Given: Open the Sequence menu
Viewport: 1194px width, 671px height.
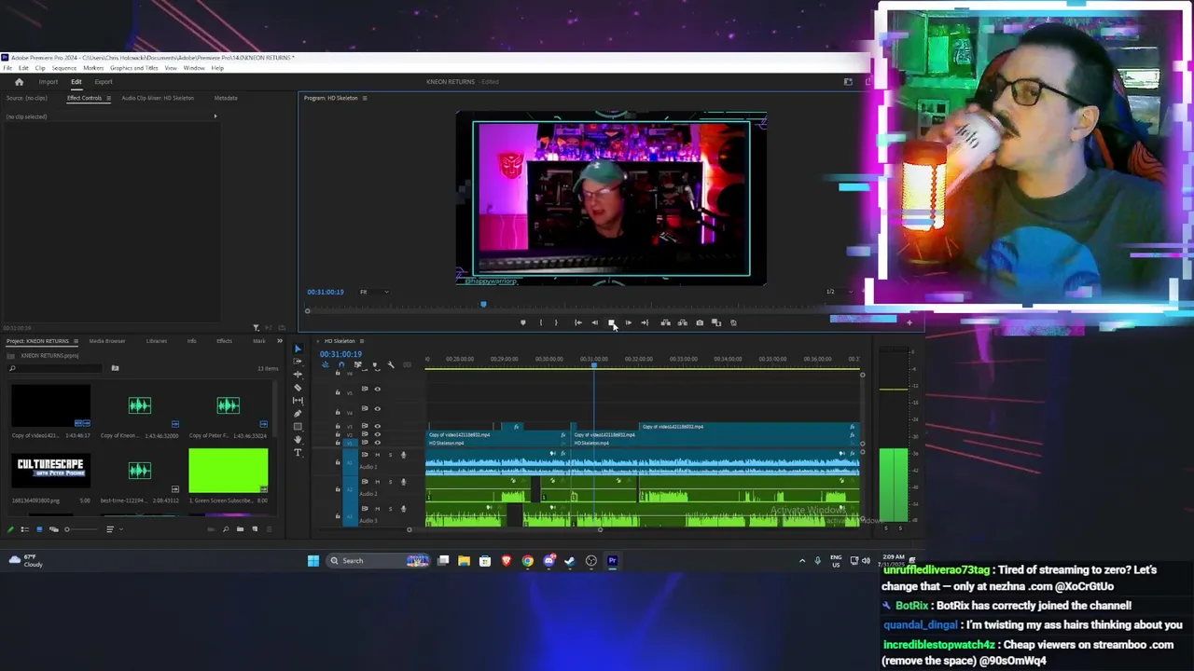Looking at the screenshot, I should point(64,68).
